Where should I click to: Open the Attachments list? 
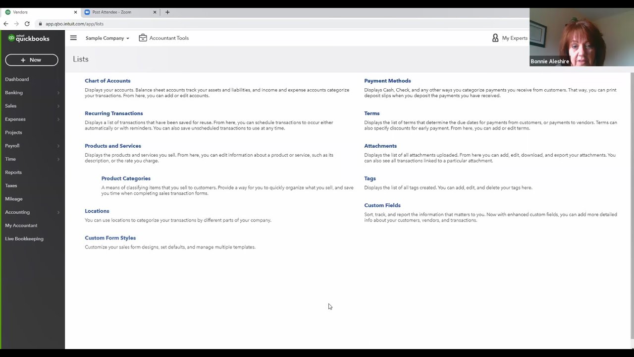[380, 146]
